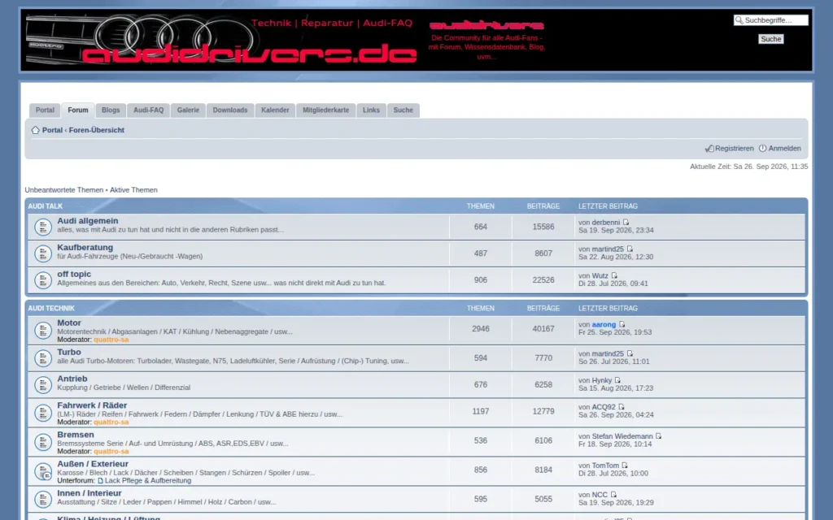833x520 pixels.
Task: Click the magnifier icon in search box
Action: click(739, 20)
